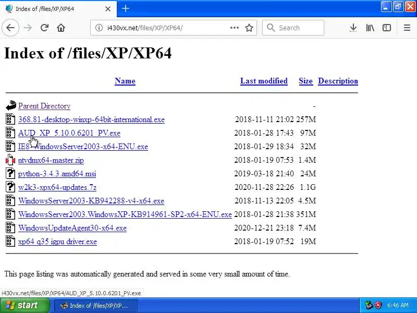Sort listing by Description
The width and height of the screenshot is (417, 313).
click(338, 81)
